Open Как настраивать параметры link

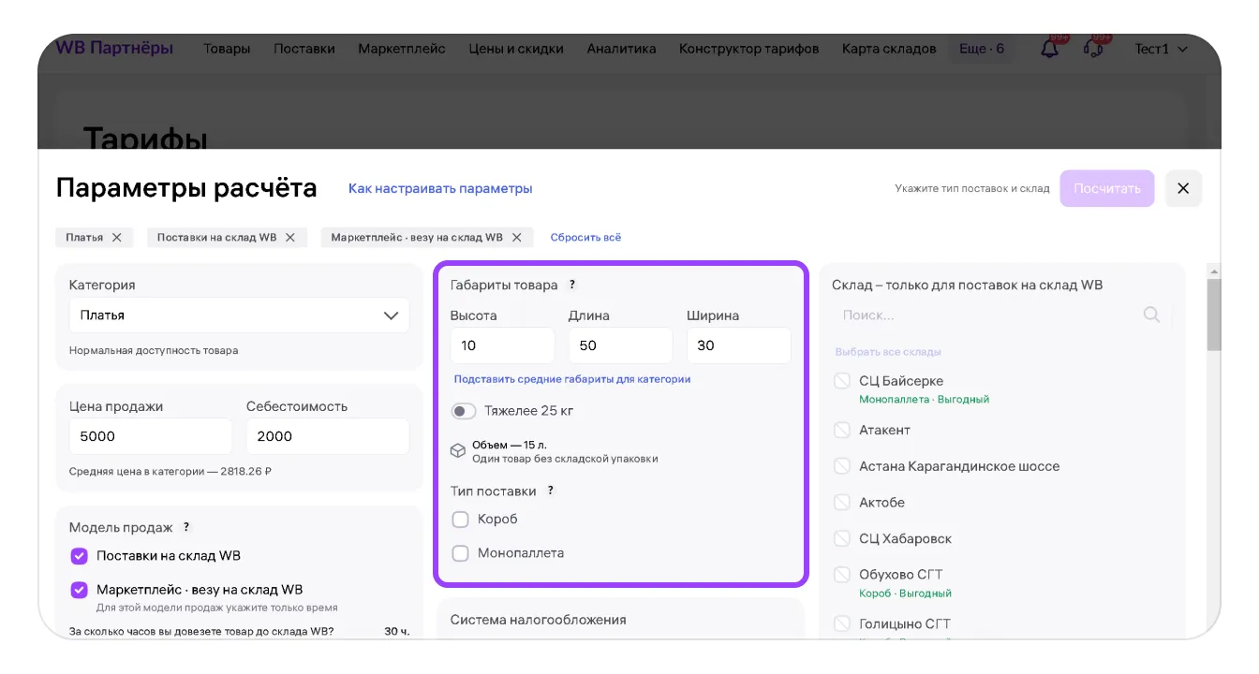[440, 188]
